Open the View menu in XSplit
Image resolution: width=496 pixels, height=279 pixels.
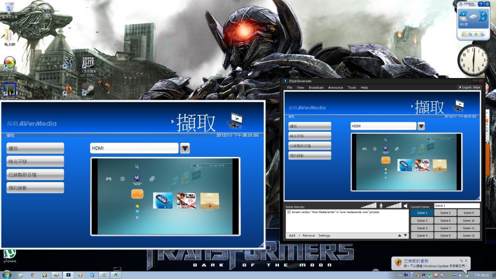click(x=300, y=87)
